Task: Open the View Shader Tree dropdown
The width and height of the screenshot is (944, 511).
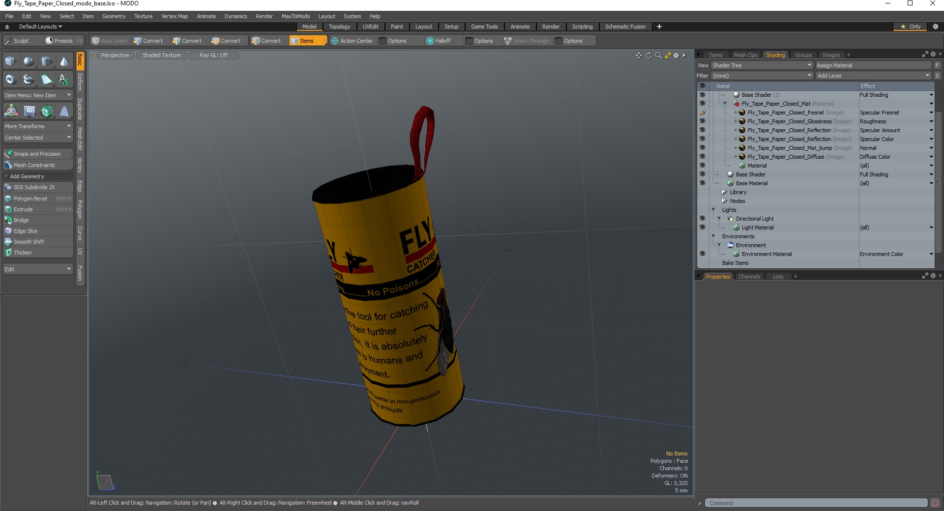Action: point(762,65)
